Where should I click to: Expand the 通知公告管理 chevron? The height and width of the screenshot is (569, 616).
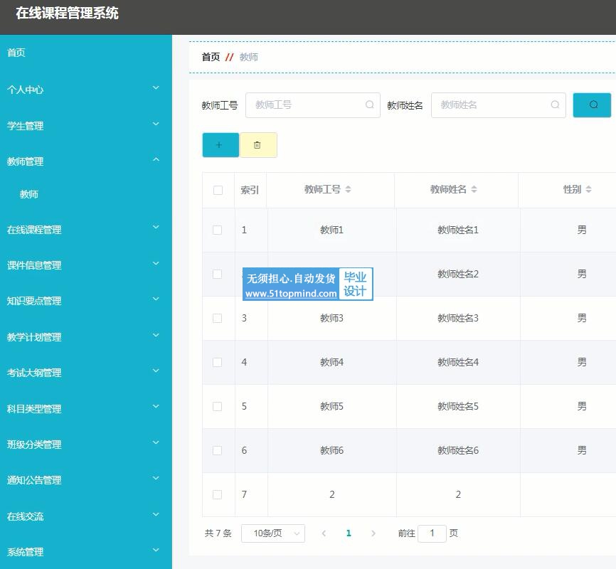point(156,478)
